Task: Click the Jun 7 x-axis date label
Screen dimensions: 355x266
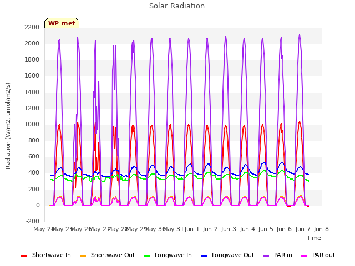Action: click(303, 229)
